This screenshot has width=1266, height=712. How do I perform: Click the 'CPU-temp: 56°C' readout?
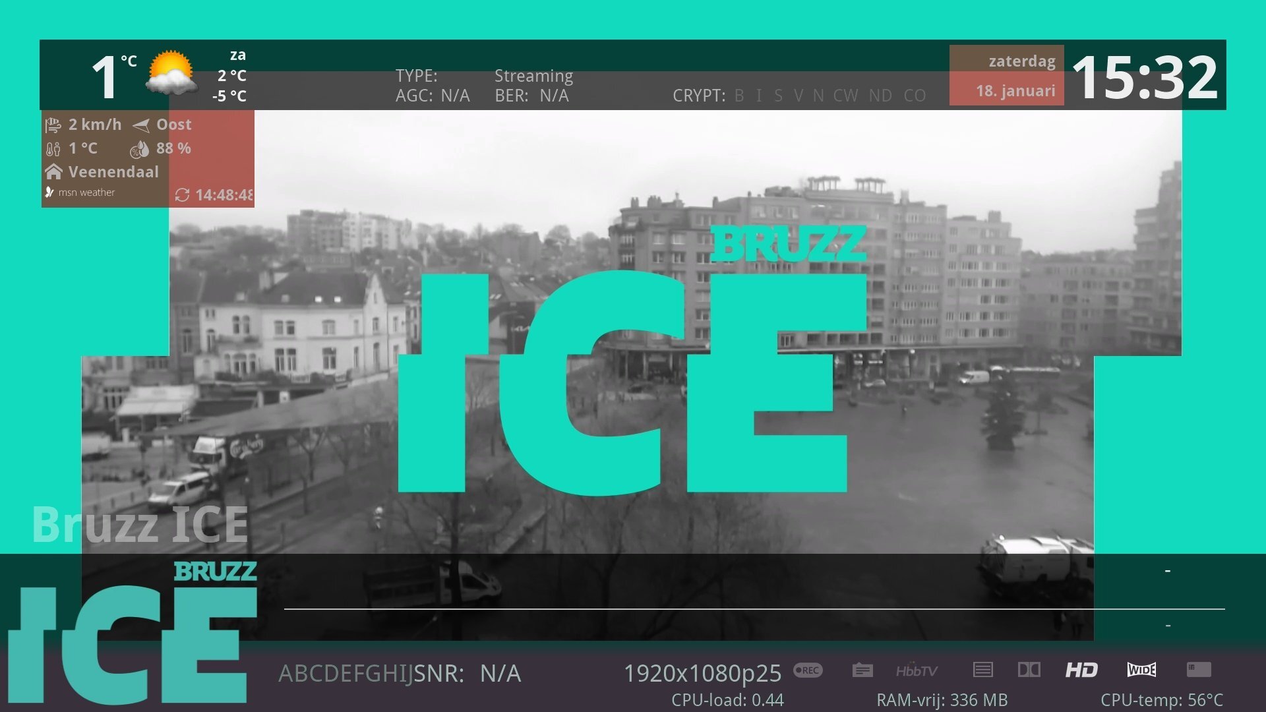coord(1162,700)
